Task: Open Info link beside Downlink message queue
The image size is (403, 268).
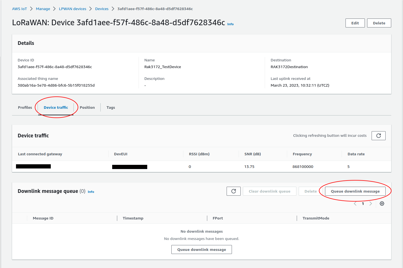Action: (x=91, y=192)
